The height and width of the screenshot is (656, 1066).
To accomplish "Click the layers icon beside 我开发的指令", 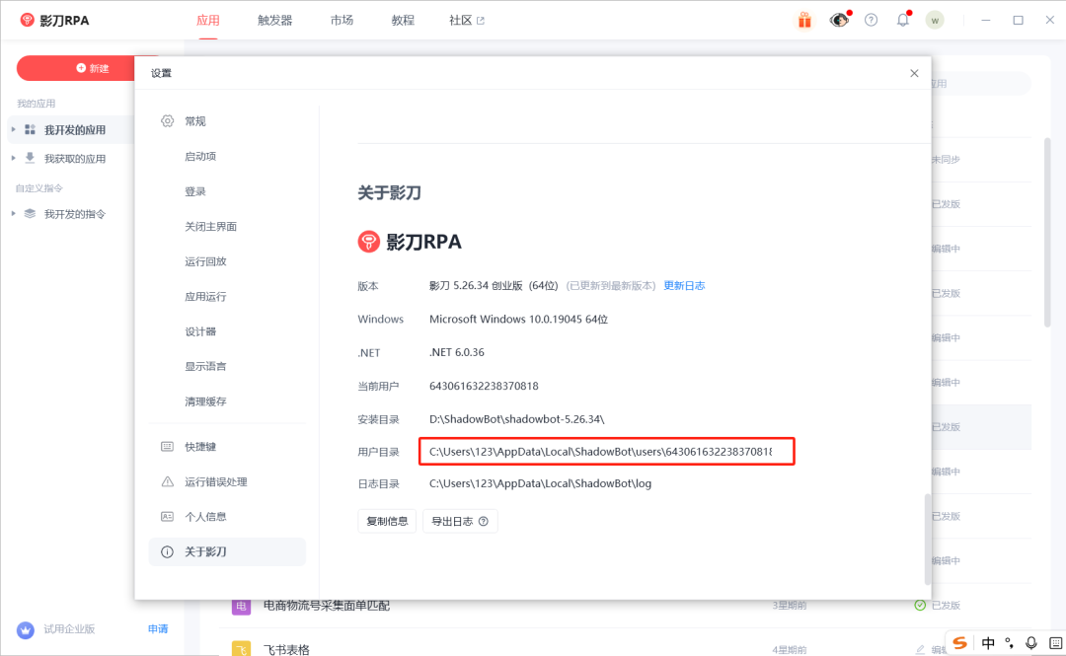I will (x=30, y=213).
